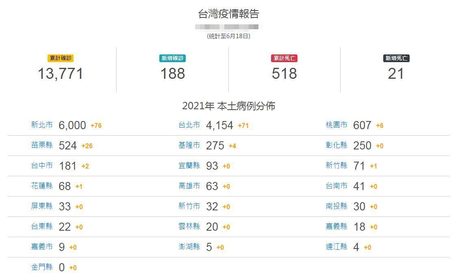Screen dimensions: 458x279
Task: Click the 台北市 link
Action: [x=189, y=125]
